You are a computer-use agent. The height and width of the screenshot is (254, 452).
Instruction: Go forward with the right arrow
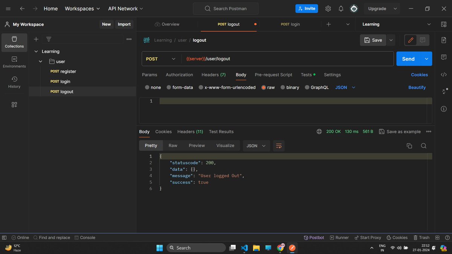35,8
